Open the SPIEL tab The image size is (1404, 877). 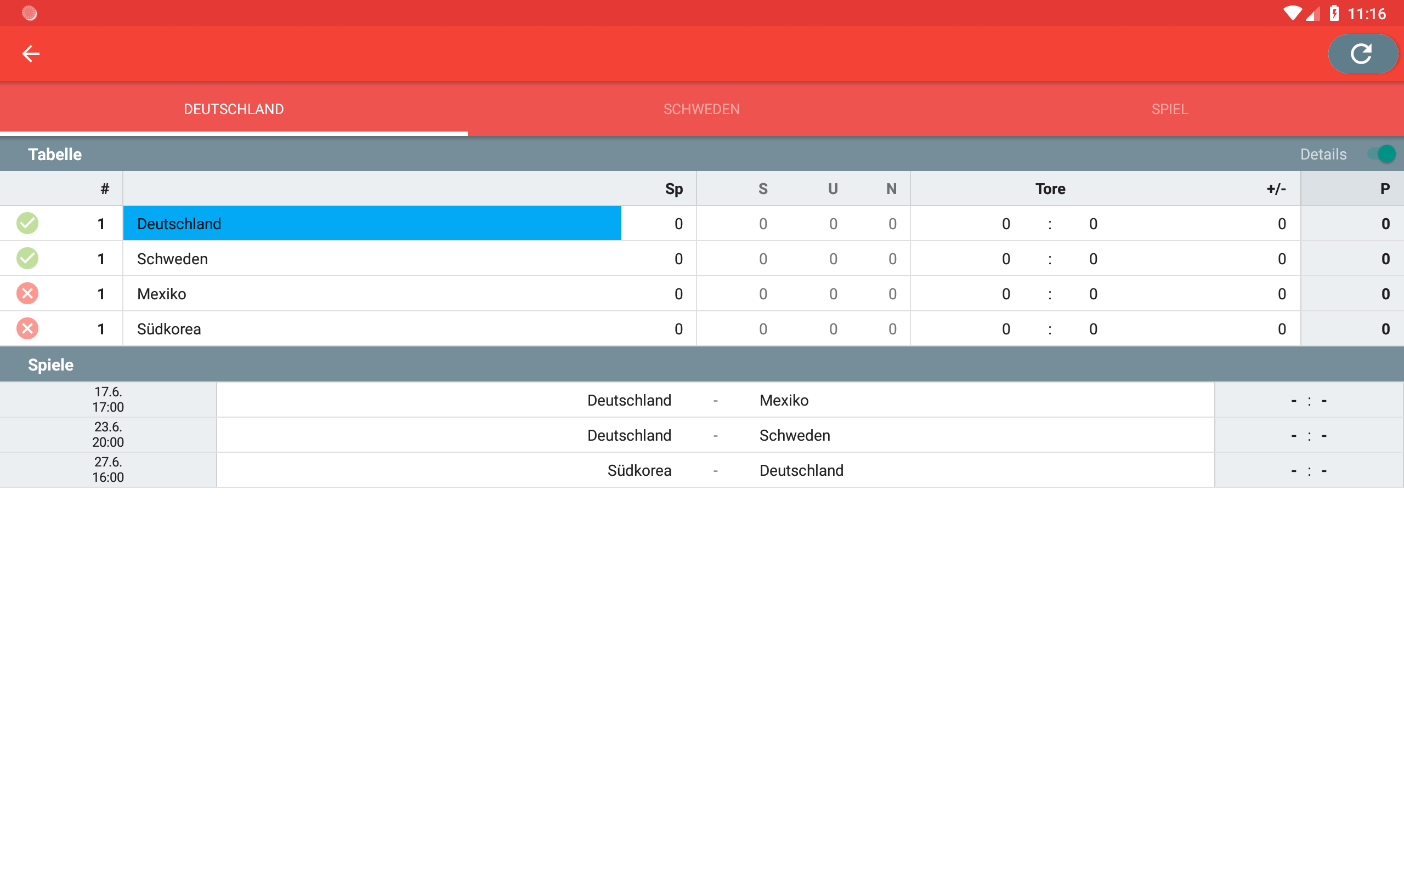[1170, 109]
